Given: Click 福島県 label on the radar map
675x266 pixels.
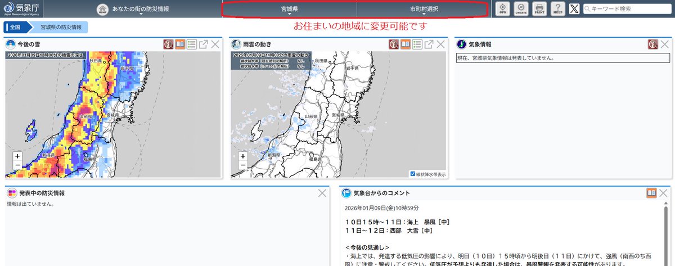Looking at the screenshot, I should 314,160.
